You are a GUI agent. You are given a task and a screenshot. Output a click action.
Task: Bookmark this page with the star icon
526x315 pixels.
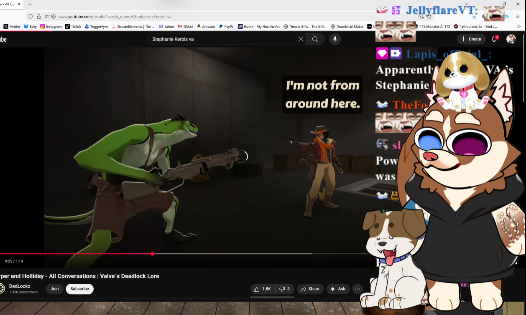coord(429,17)
